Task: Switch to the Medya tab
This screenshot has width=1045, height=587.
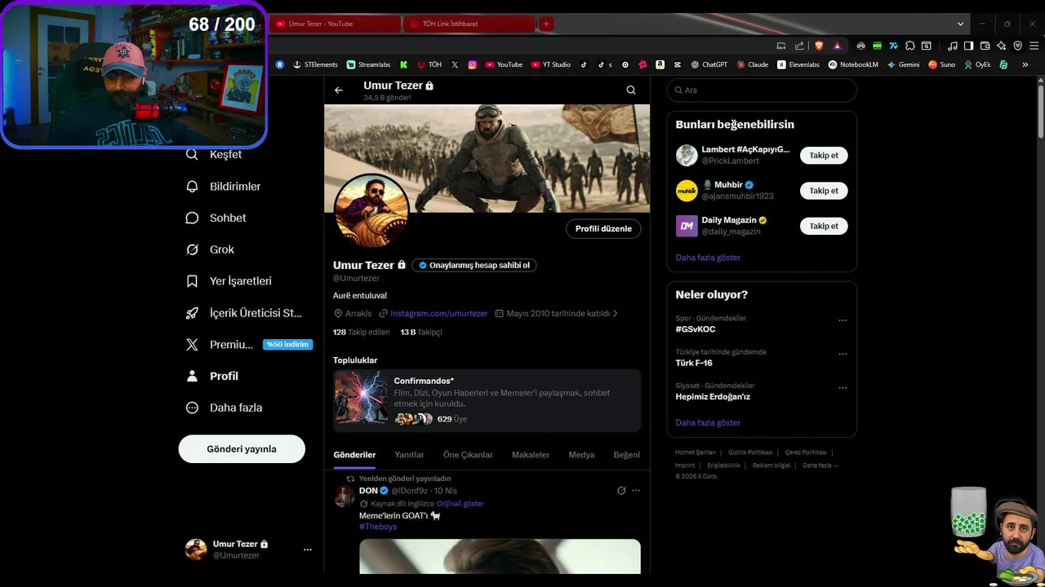Action: pyautogui.click(x=581, y=455)
